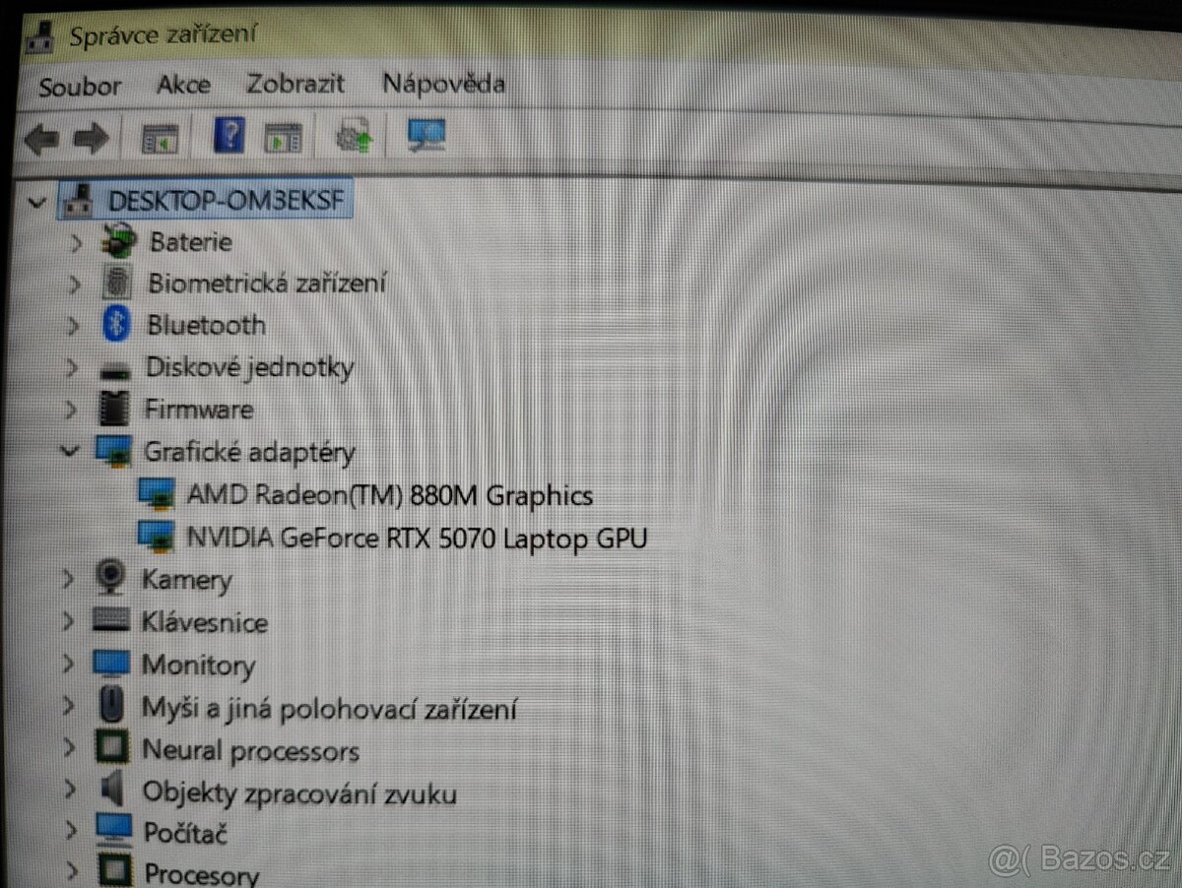Go back with the left arrow toolbar icon
Image resolution: width=1182 pixels, height=888 pixels.
(40, 139)
